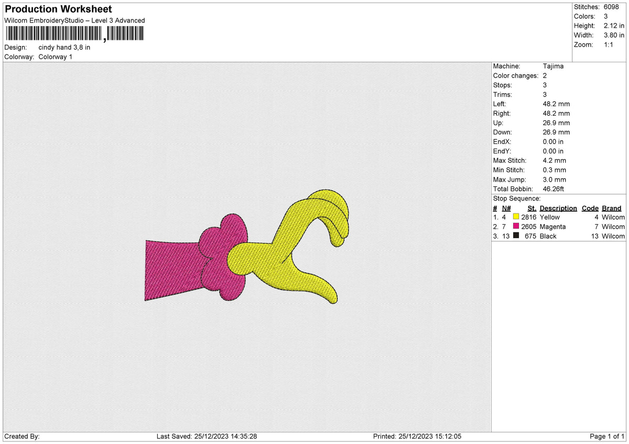The width and height of the screenshot is (629, 444).
Task: Click the 'Brand' column header
Action: coord(612,208)
